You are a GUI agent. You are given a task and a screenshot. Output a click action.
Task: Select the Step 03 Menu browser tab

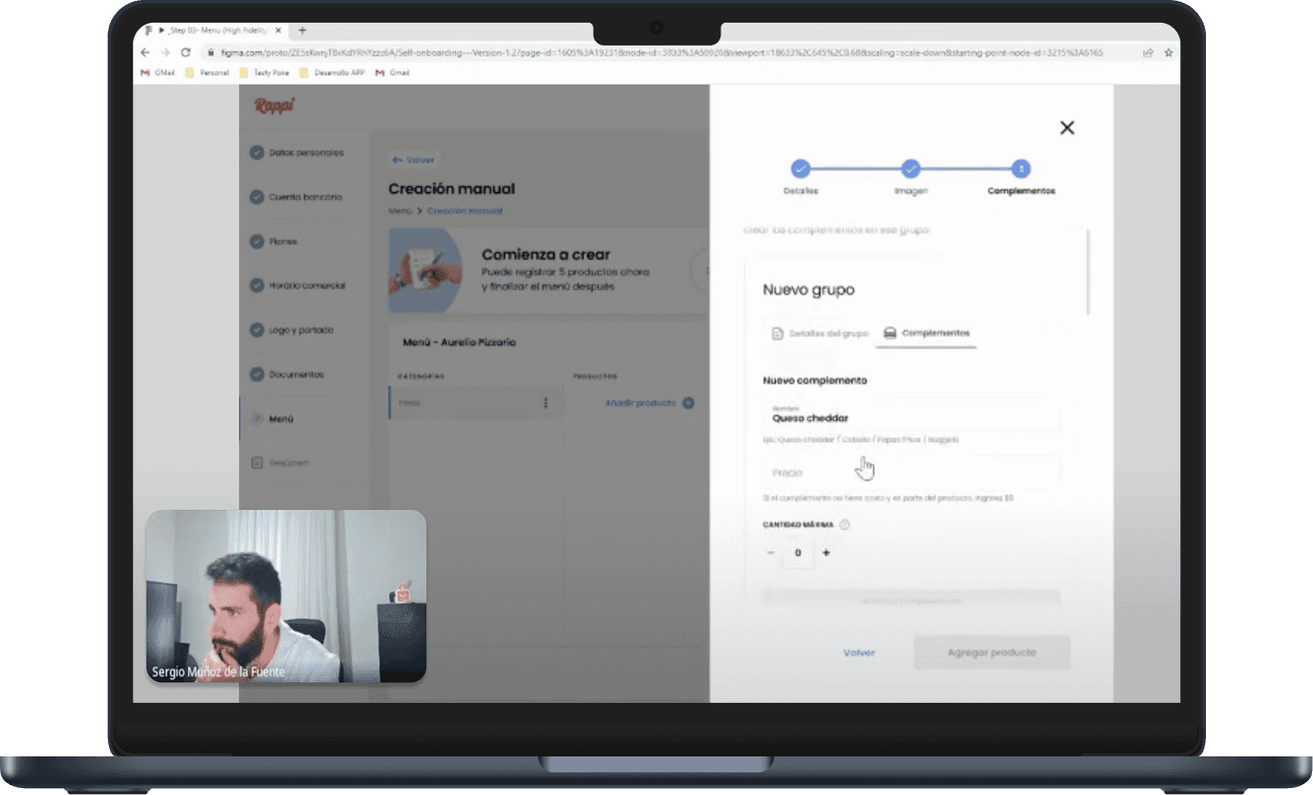click(x=215, y=31)
